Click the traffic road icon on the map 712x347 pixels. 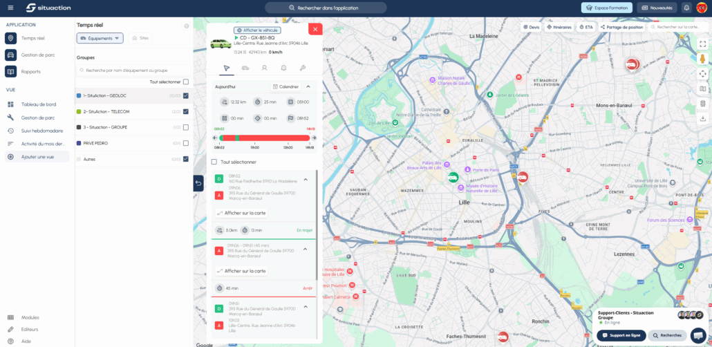tap(702, 104)
